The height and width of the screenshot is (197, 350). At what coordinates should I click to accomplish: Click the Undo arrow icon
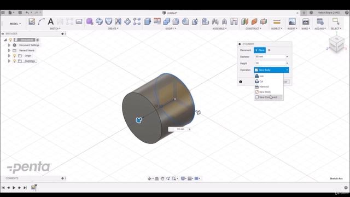point(27,13)
